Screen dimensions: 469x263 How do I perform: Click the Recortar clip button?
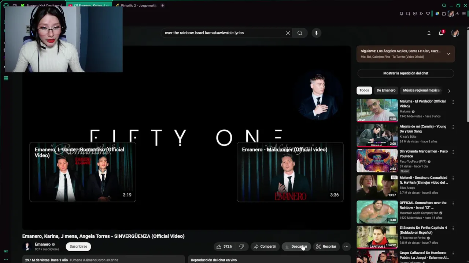point(326,247)
